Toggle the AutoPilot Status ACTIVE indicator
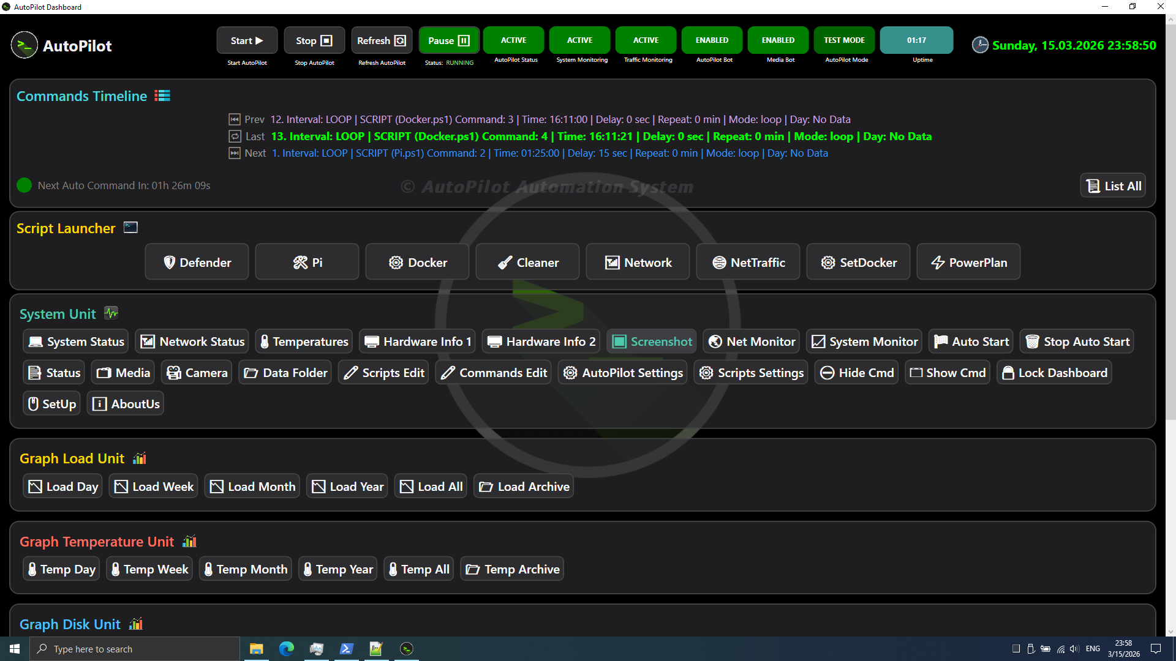Viewport: 1176px width, 661px height. pyautogui.click(x=513, y=40)
